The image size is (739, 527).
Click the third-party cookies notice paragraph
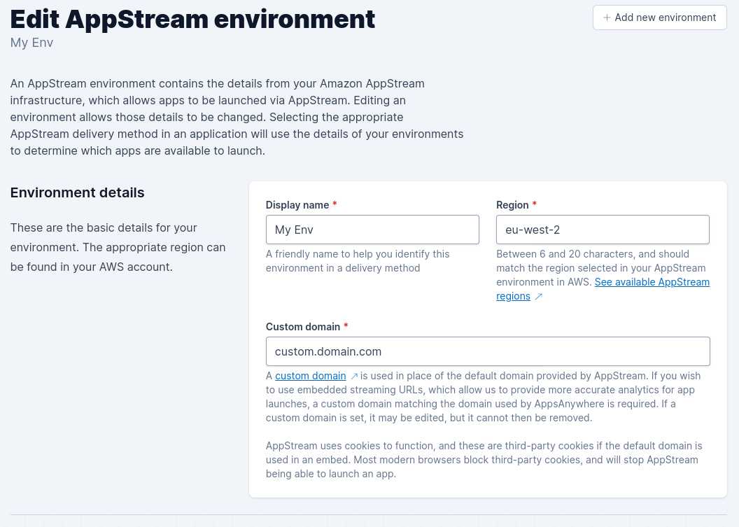point(484,459)
